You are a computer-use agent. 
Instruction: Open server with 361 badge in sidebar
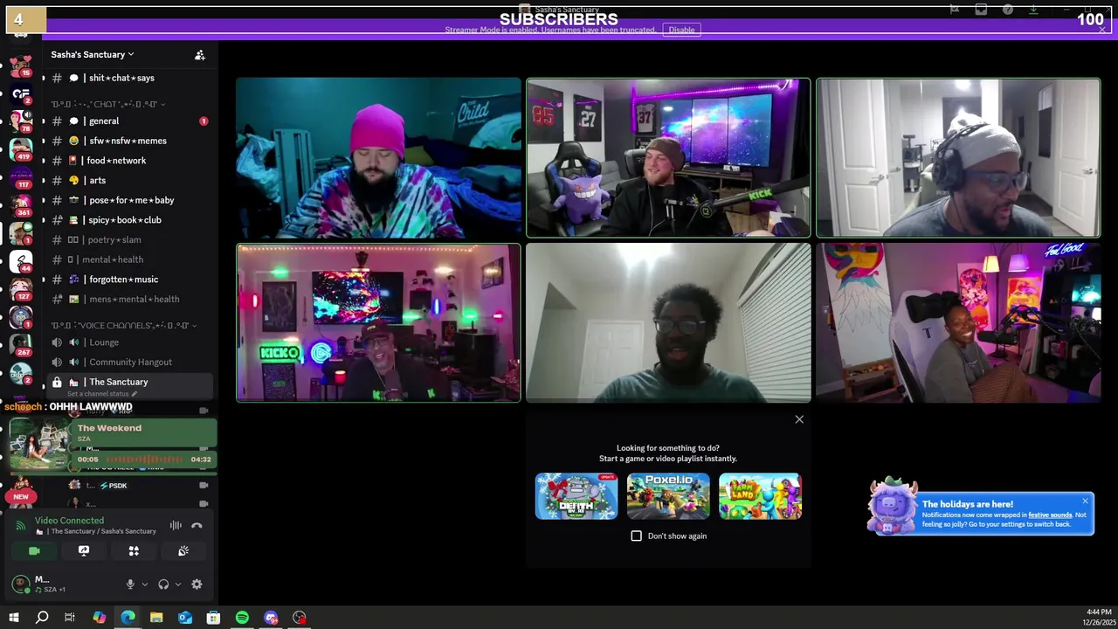[x=21, y=205]
